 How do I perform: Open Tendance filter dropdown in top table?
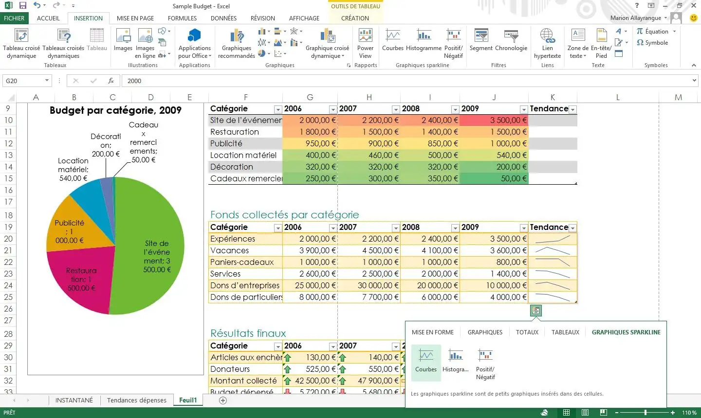click(572, 109)
